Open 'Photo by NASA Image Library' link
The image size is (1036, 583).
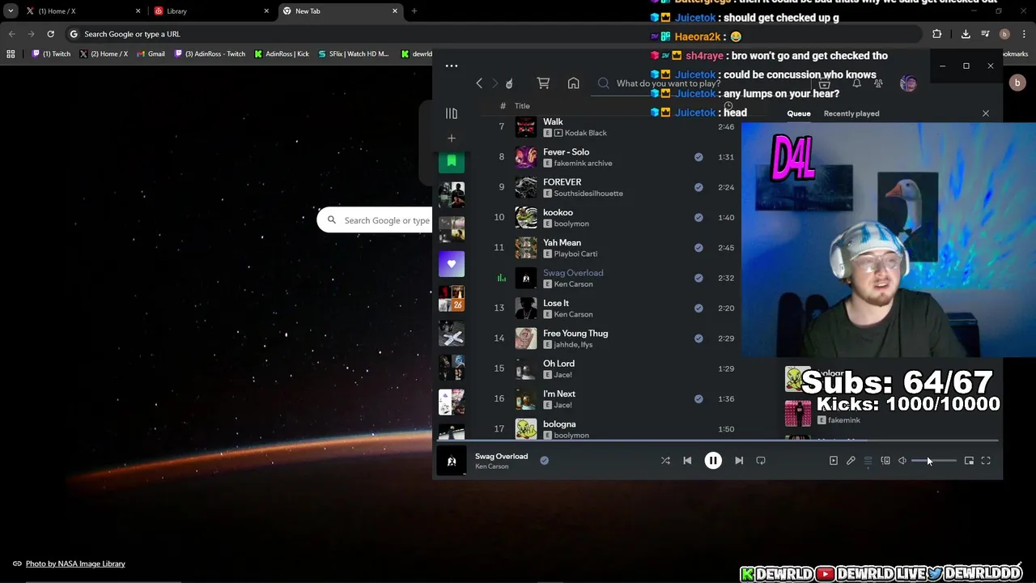click(x=75, y=564)
